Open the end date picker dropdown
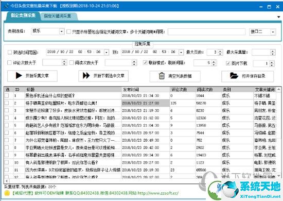 click(181, 53)
